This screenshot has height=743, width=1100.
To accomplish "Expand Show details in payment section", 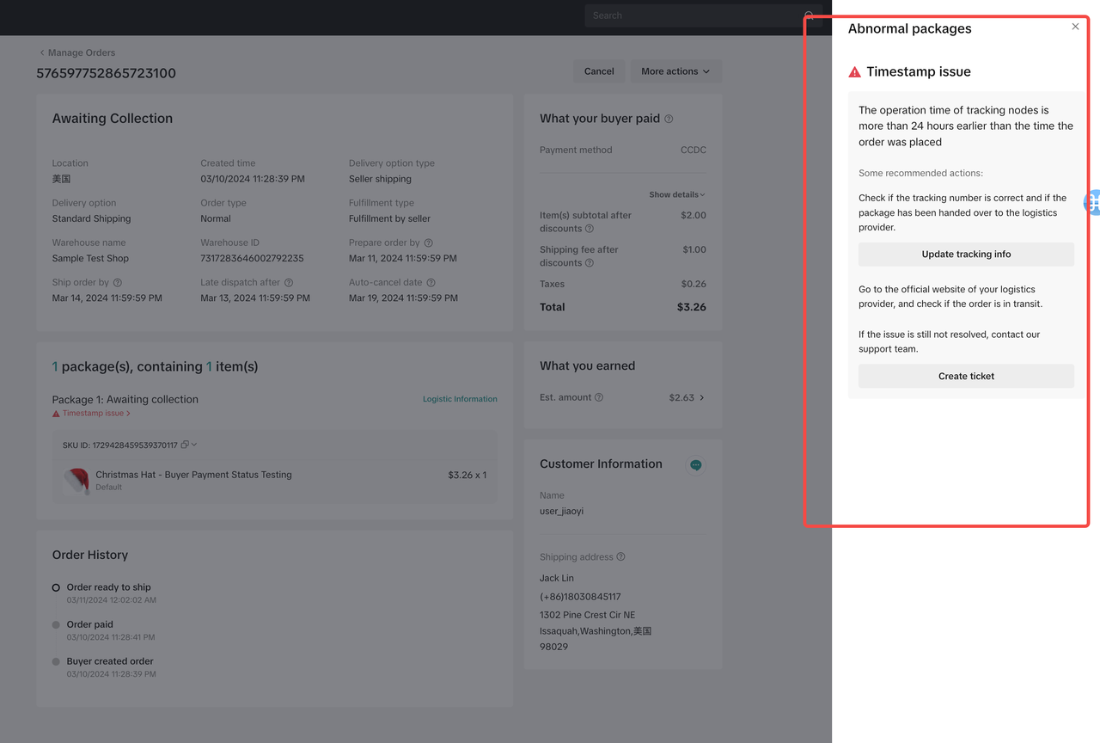I will (x=677, y=194).
